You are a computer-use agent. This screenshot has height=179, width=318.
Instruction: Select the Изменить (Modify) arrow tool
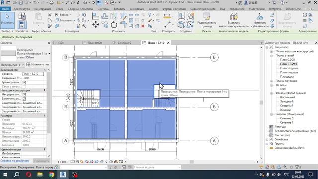[x=7, y=20]
